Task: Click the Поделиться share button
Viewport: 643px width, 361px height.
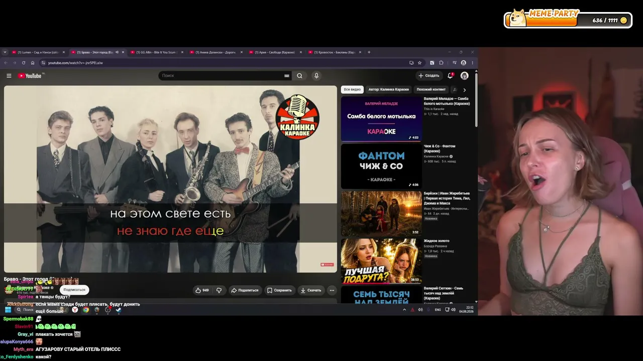Action: 245,290
